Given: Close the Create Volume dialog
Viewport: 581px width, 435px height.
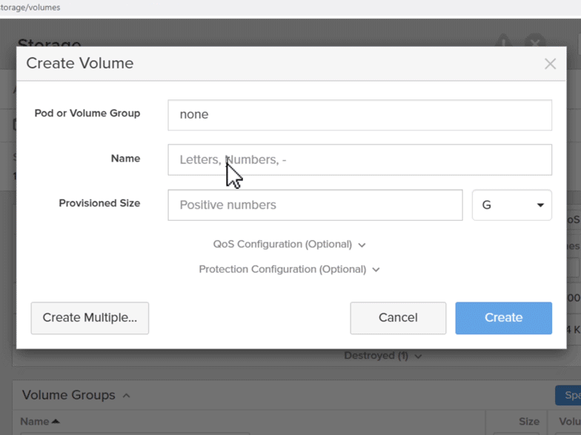Looking at the screenshot, I should [550, 64].
